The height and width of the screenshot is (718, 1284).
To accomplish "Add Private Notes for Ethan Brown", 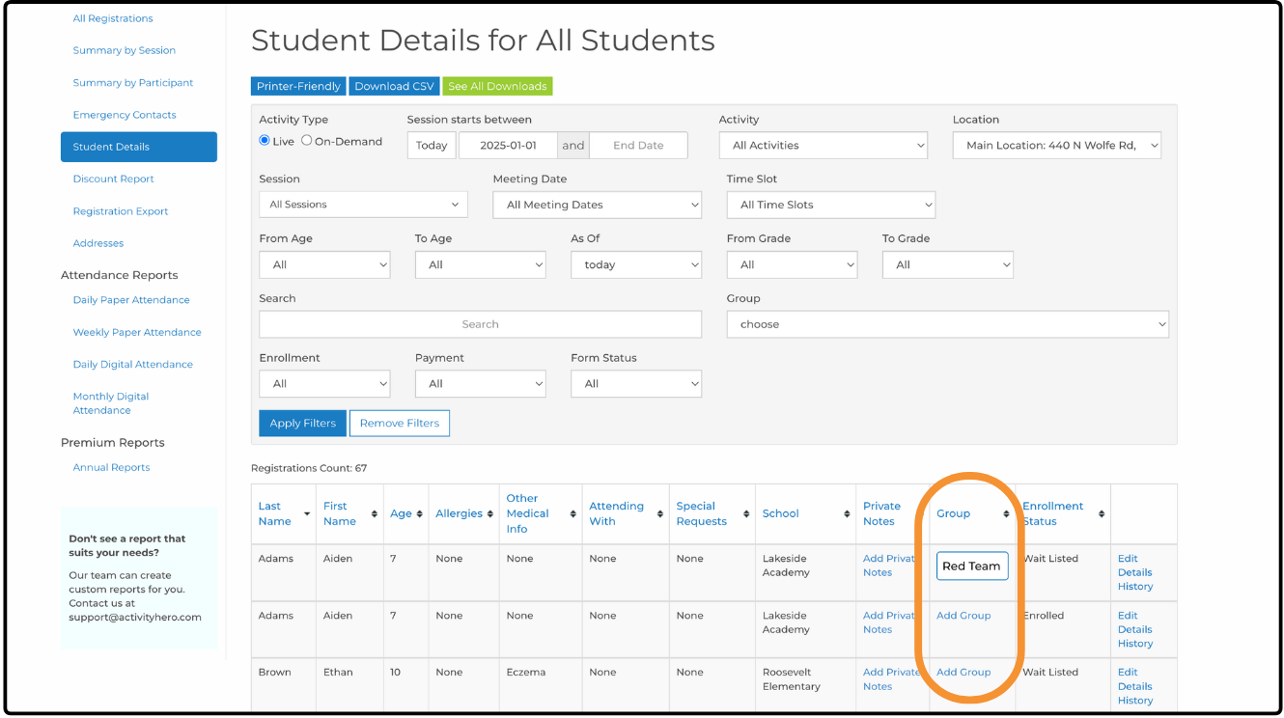I will click(889, 679).
